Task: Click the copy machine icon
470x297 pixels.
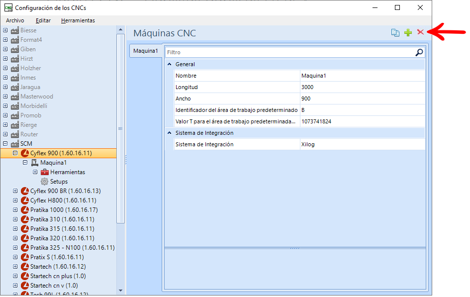Action: click(395, 32)
